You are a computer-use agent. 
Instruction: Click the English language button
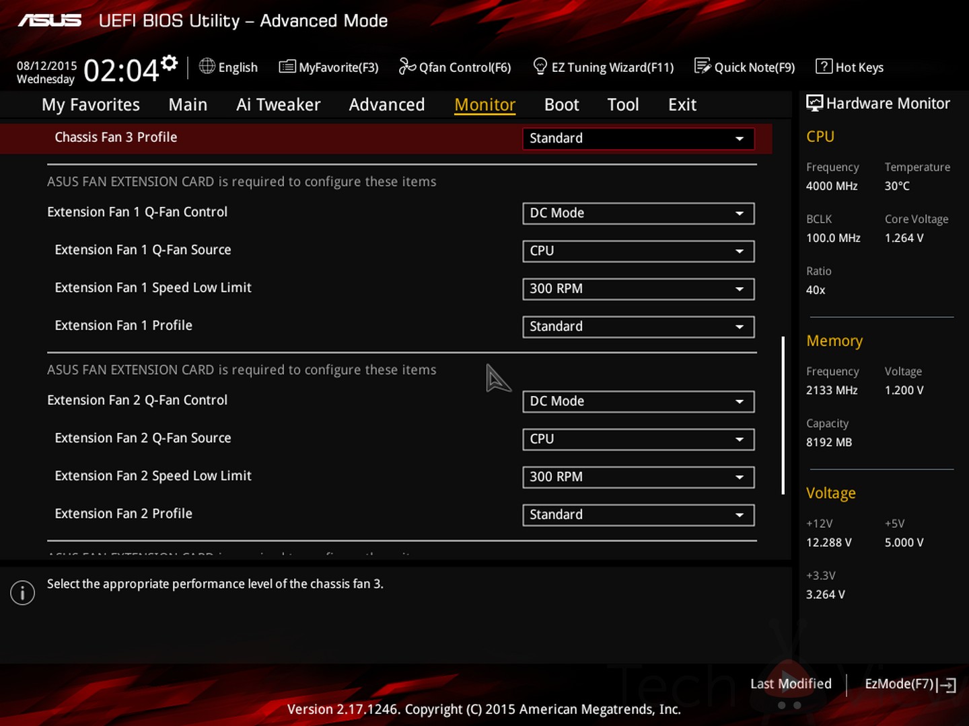[229, 67]
